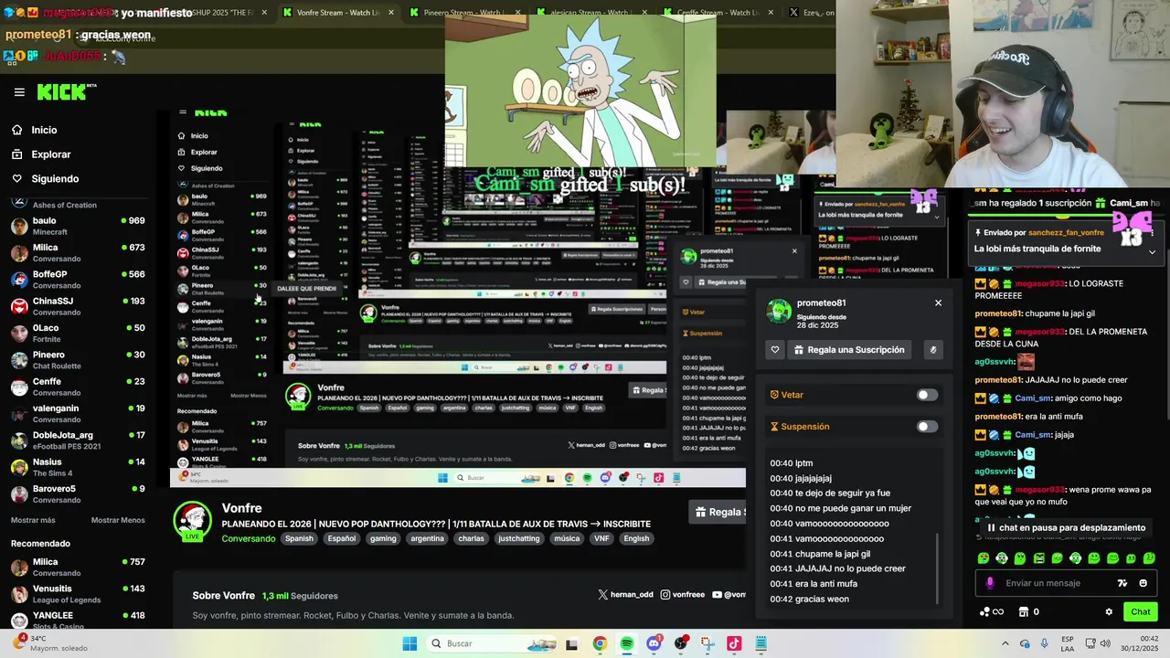1170x658 pixels.
Task: Open Discord from the taskbar
Action: [x=654, y=643]
